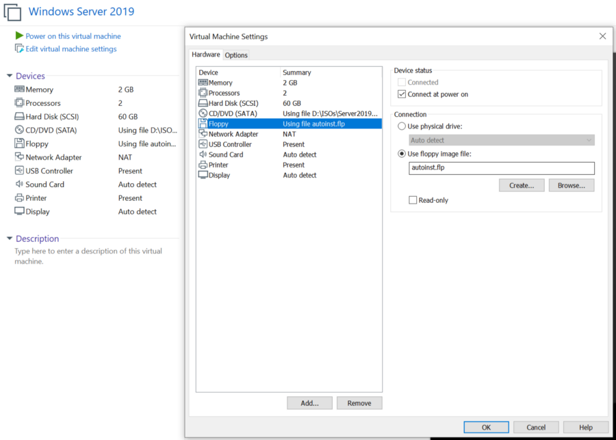Switch to the Options tab
616x440 pixels.
click(236, 55)
